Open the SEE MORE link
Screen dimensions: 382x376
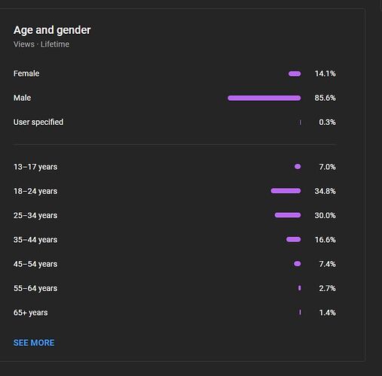[34, 343]
